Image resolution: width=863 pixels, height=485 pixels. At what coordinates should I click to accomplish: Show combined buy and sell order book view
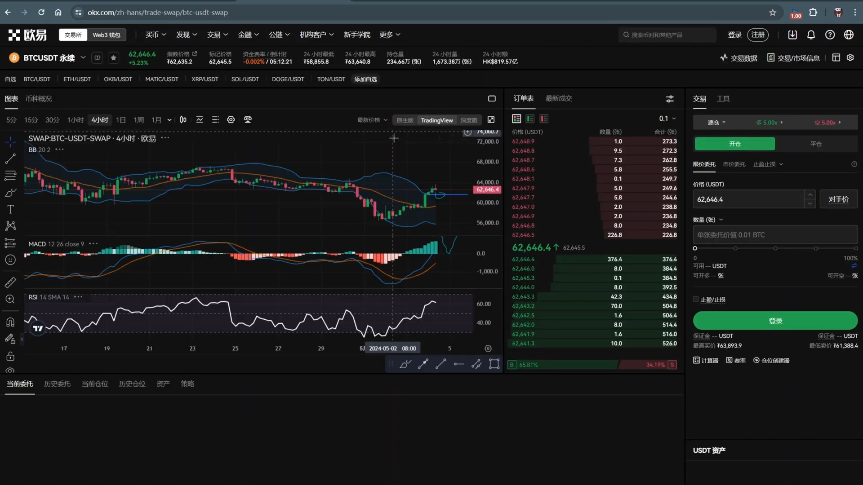(x=516, y=119)
